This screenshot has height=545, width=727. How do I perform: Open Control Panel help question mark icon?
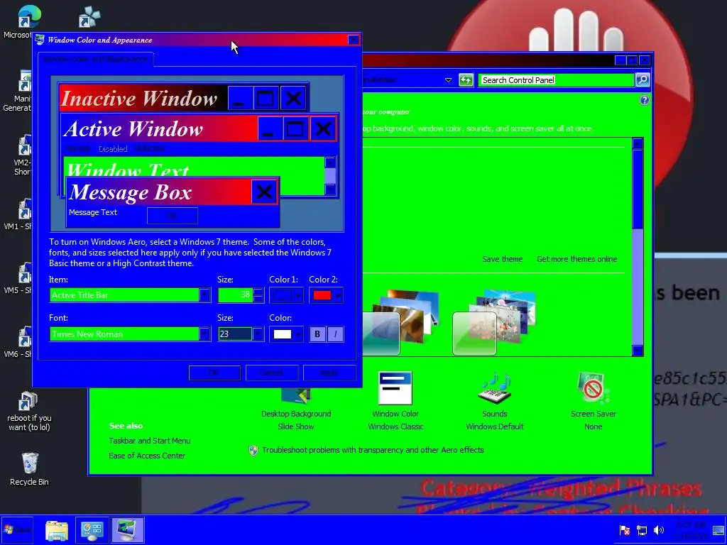(x=644, y=100)
